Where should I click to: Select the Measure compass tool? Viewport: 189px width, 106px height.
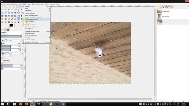point(12,12)
